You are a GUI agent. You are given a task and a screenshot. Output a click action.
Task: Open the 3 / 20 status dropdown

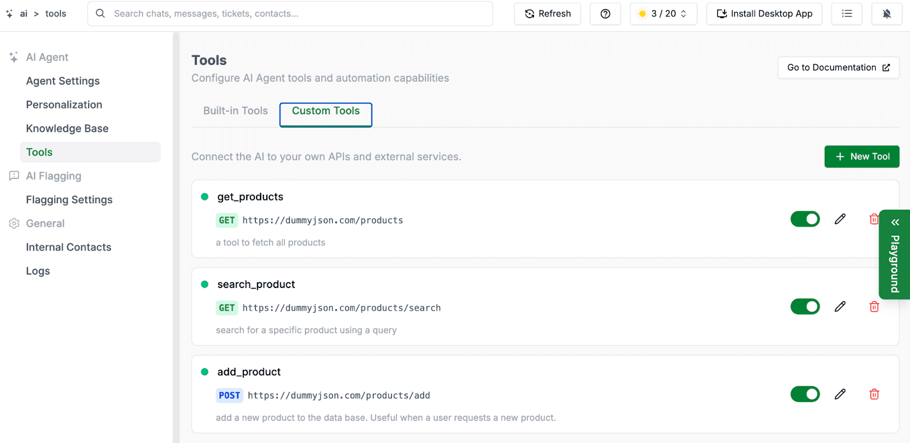point(663,14)
